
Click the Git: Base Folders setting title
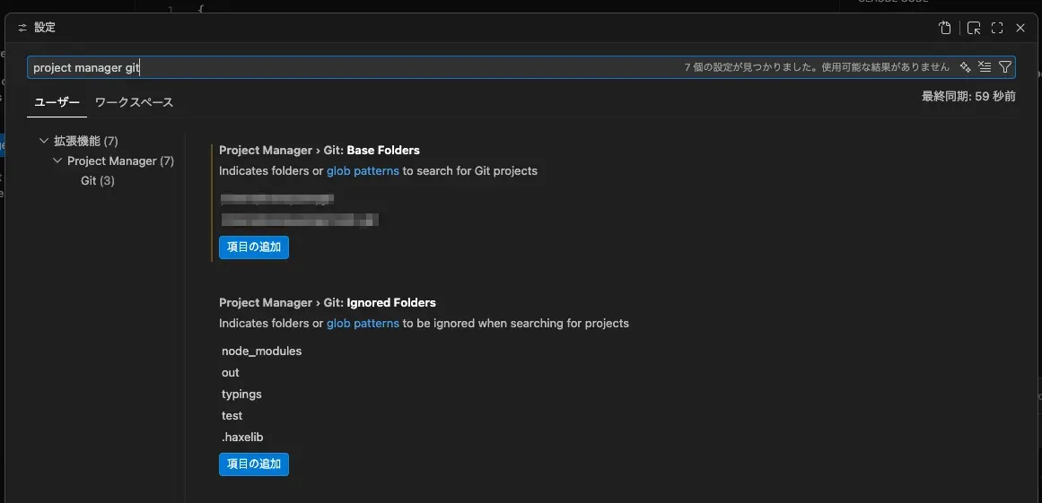(x=320, y=150)
